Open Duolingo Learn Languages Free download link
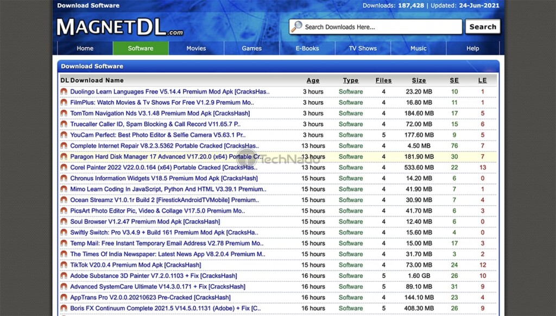The height and width of the screenshot is (316, 556). pyautogui.click(x=170, y=92)
